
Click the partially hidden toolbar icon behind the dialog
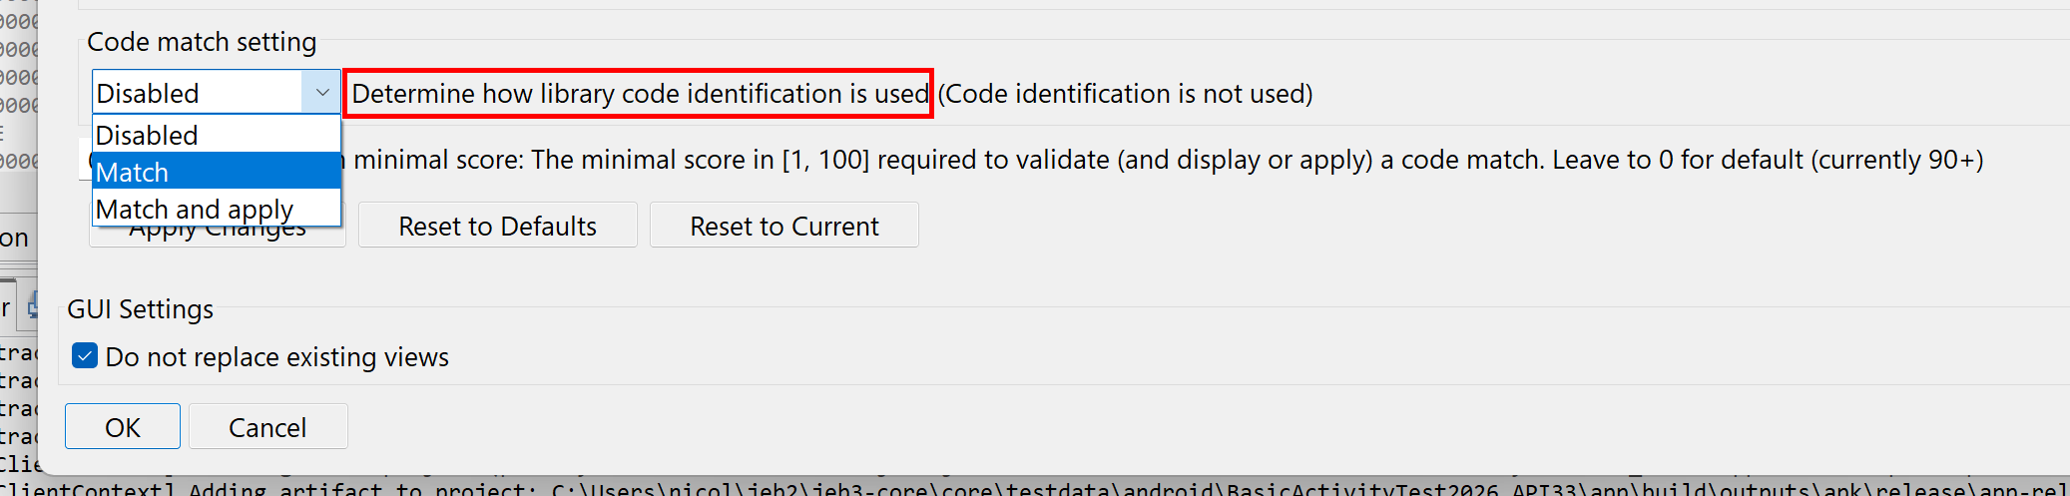[33, 305]
